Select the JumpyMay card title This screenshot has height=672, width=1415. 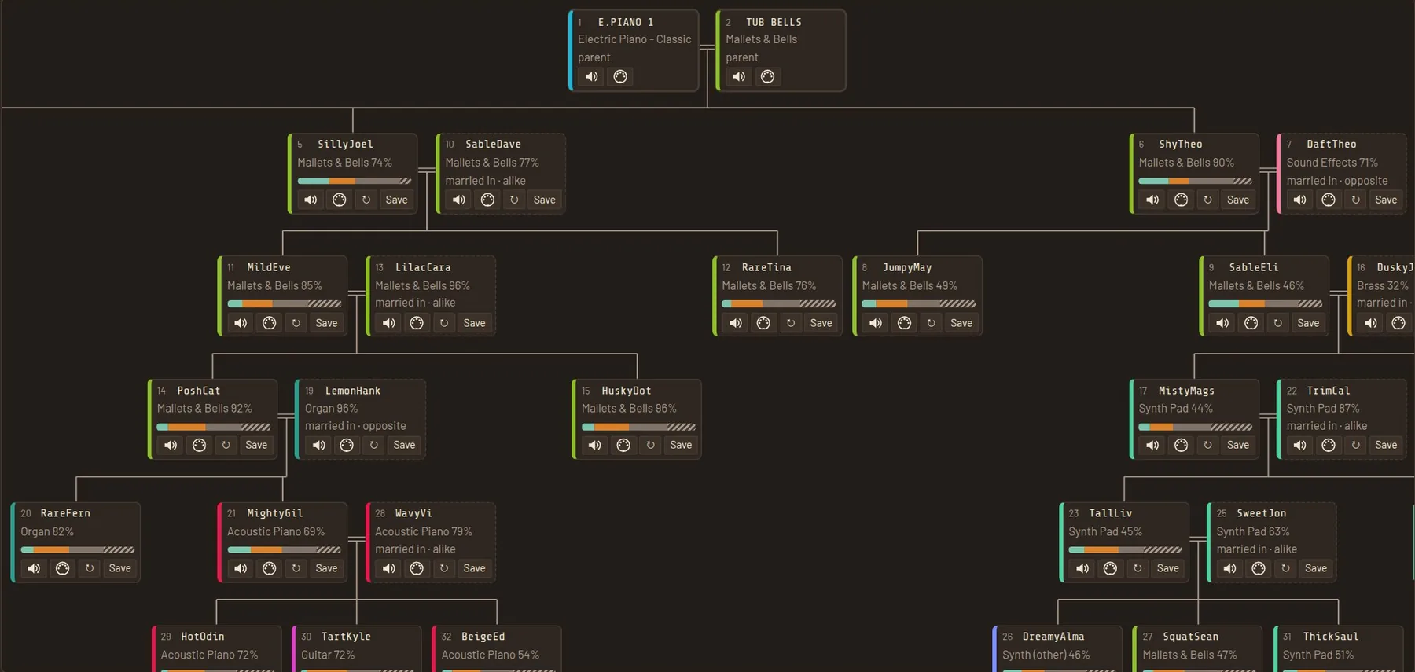(x=907, y=267)
